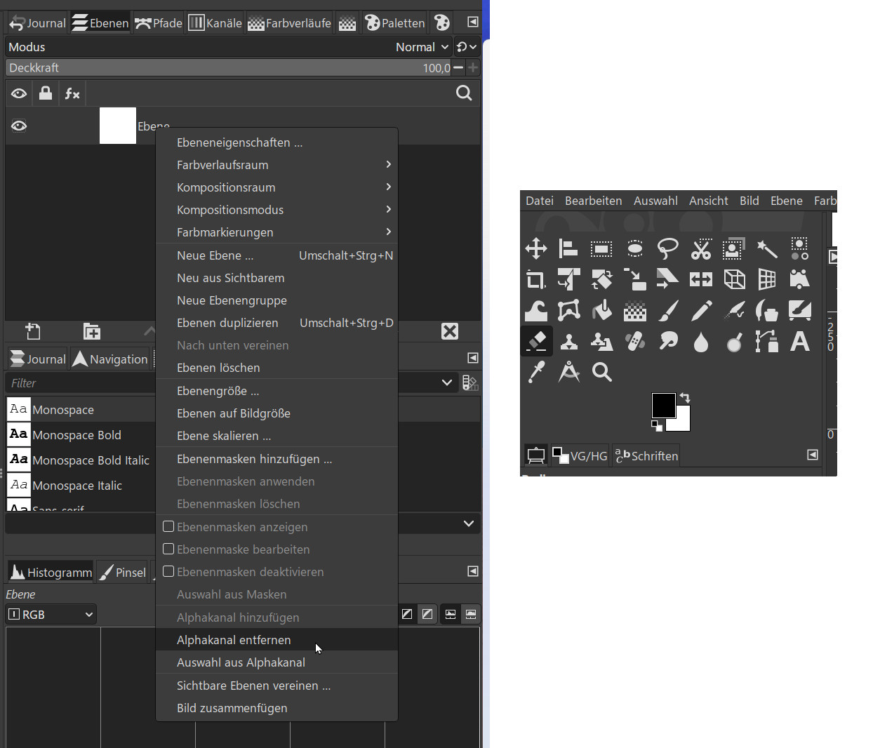This screenshot has height=748, width=873.
Task: Choose Ebeneneigenschaften from the context menu
Action: (x=276, y=142)
